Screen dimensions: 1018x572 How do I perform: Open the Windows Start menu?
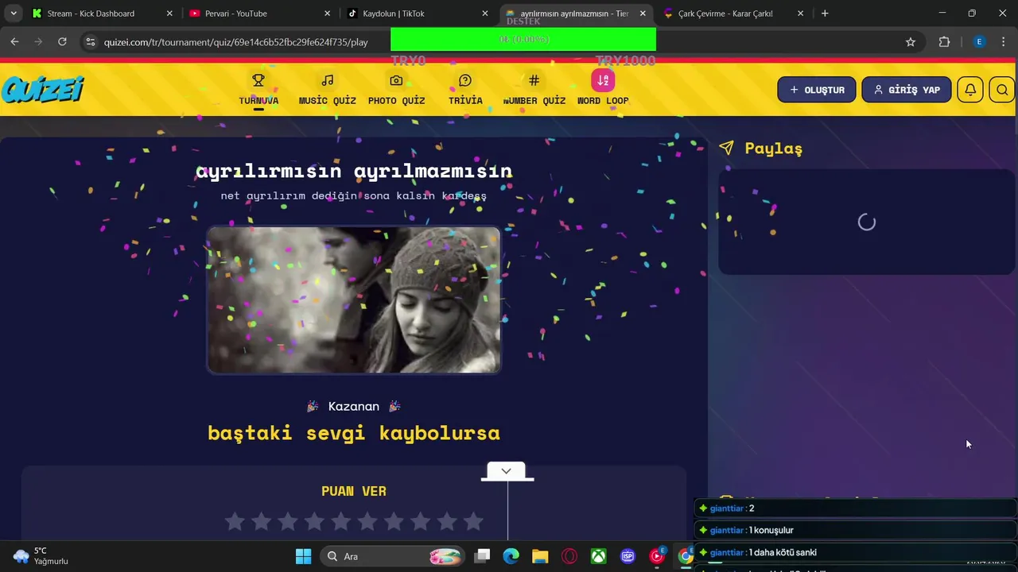[x=303, y=556]
